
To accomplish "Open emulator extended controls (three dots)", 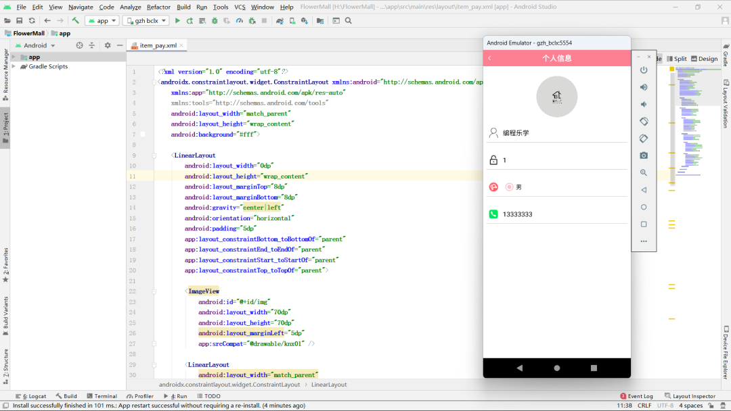I will coord(644,241).
